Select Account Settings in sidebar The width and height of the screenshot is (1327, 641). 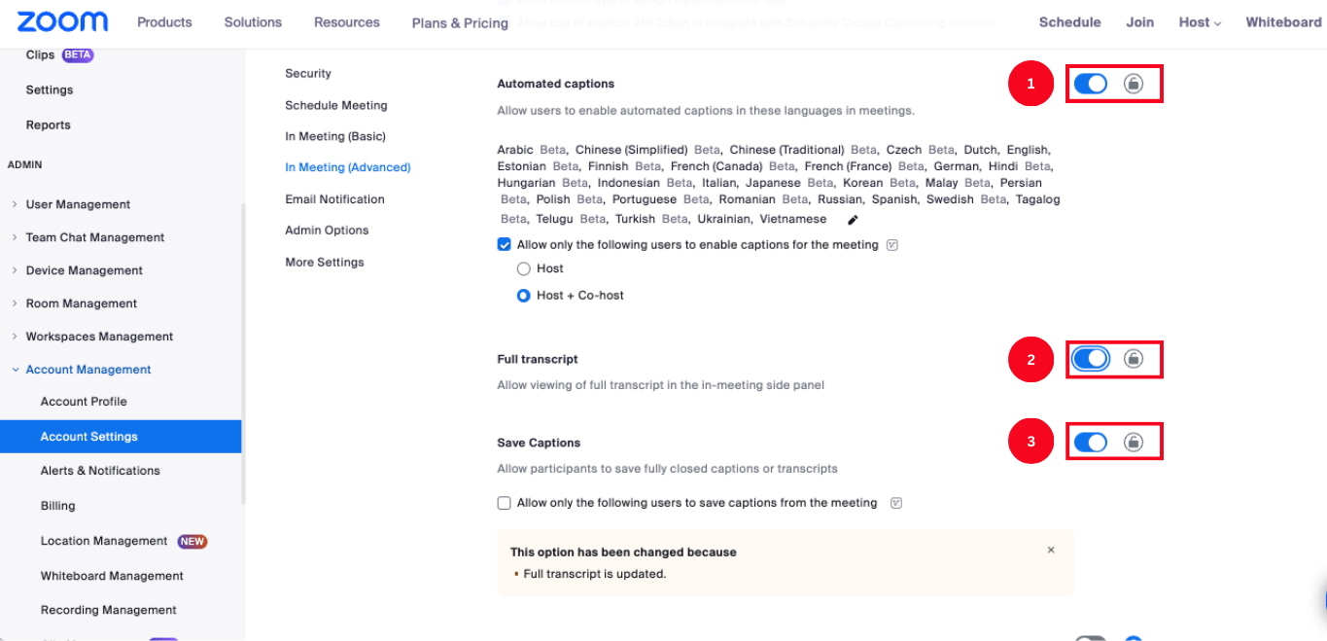(121, 437)
